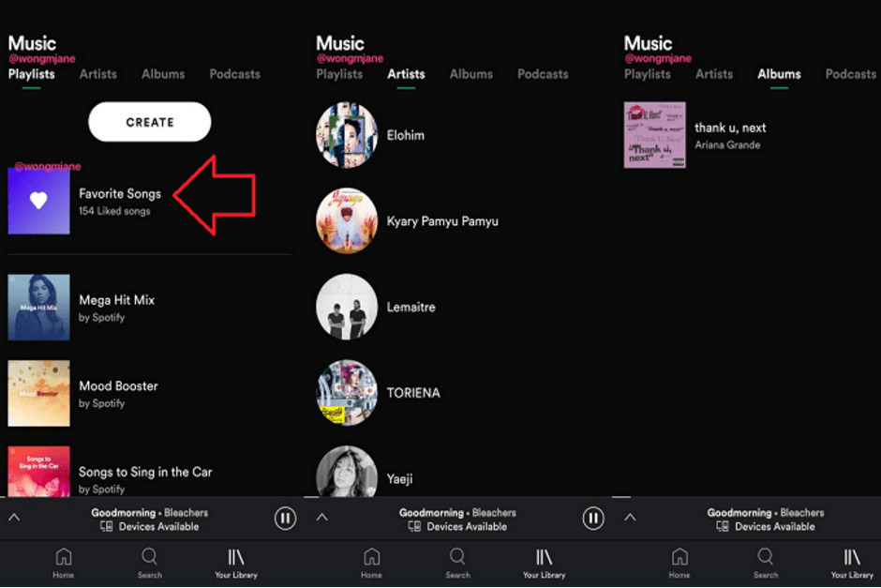
Task: Pause the track in the Artists view
Action: coord(593,518)
